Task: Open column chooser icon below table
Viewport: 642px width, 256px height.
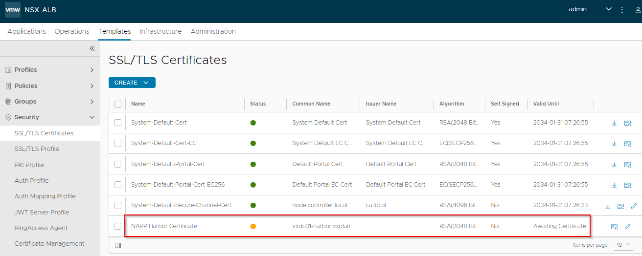Action: click(118, 245)
